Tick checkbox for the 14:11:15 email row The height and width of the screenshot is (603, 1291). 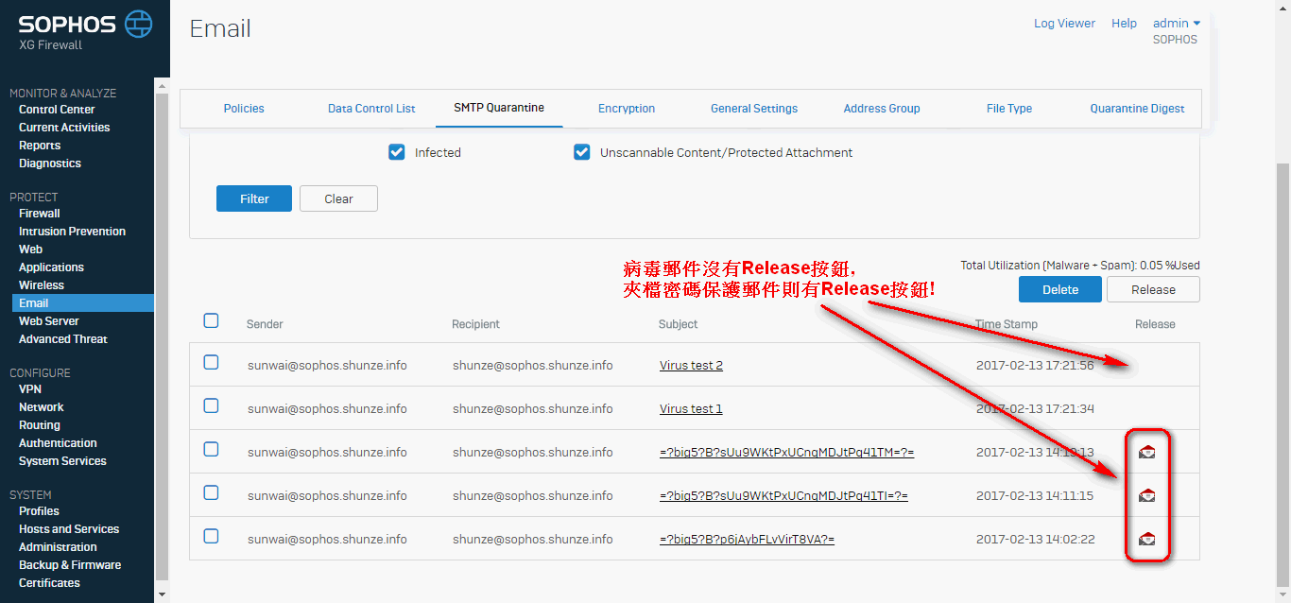pos(211,493)
